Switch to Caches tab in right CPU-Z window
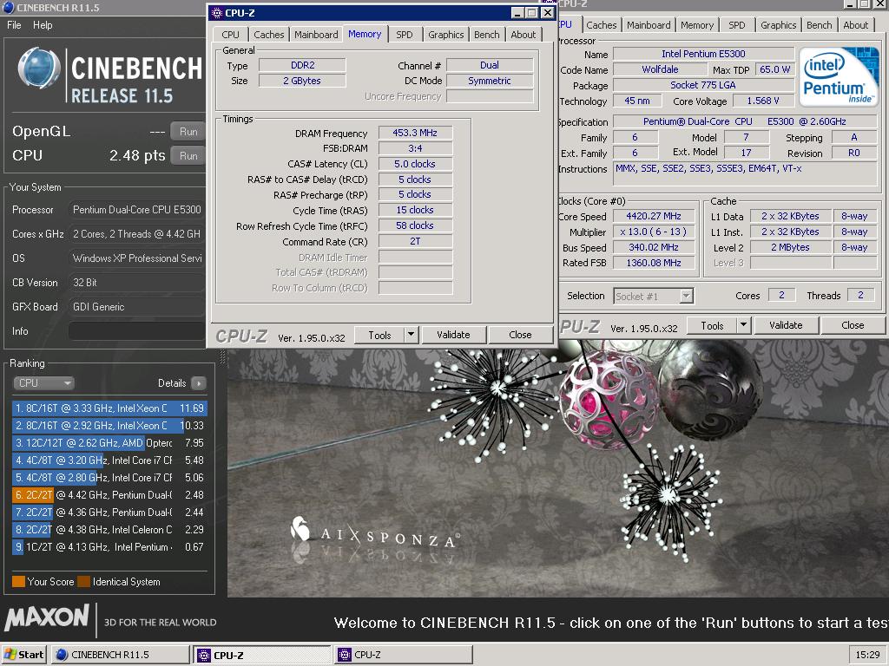The height and width of the screenshot is (666, 889). pos(601,25)
